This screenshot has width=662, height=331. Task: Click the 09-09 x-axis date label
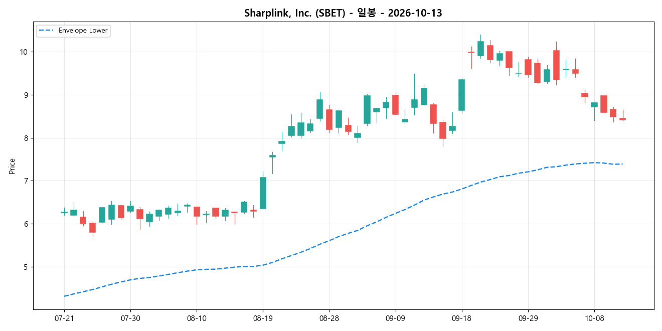395,318
